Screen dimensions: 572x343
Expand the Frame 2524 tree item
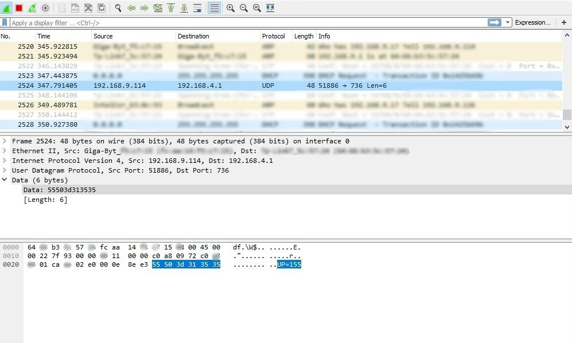coord(5,141)
